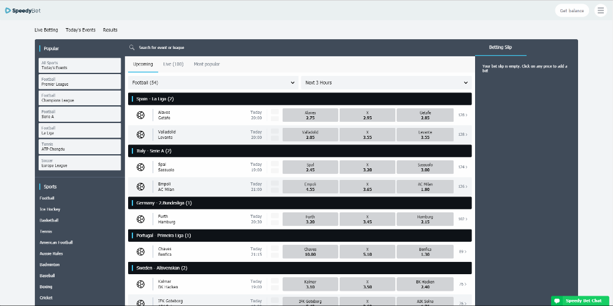
Task: Open Football Premier League popular shortcut
Action: click(80, 81)
